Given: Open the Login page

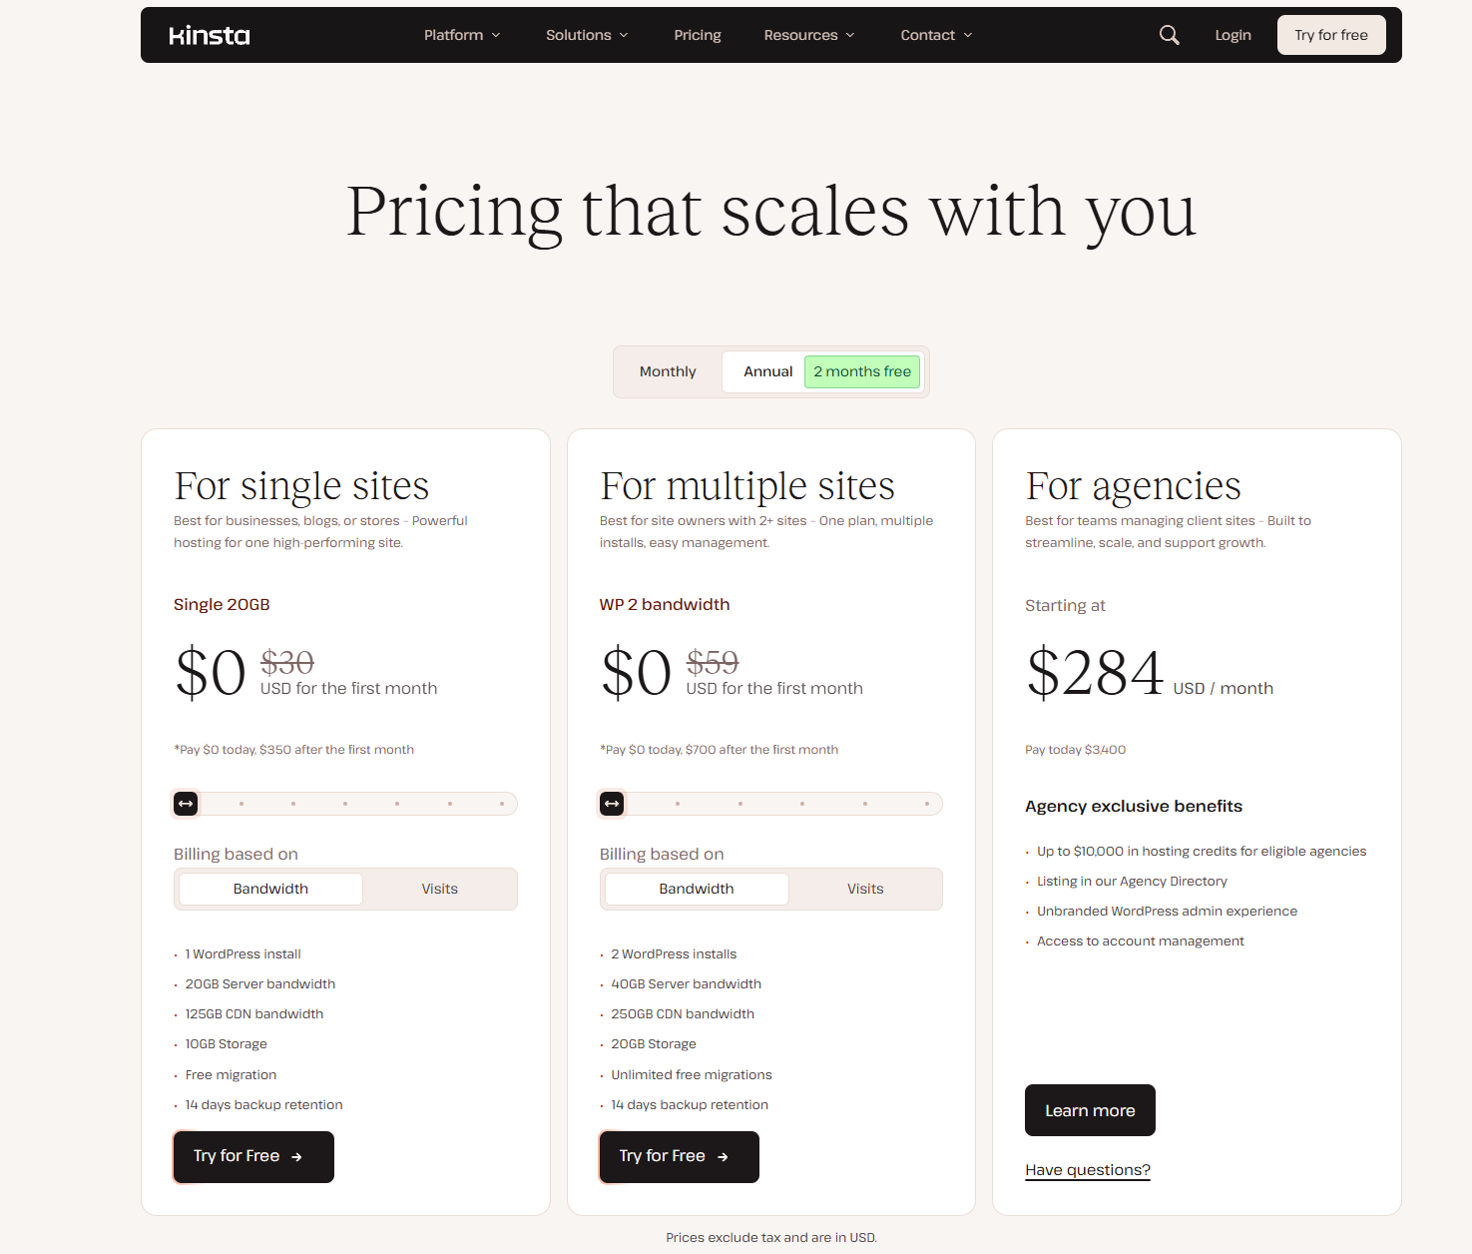Looking at the screenshot, I should pos(1232,35).
